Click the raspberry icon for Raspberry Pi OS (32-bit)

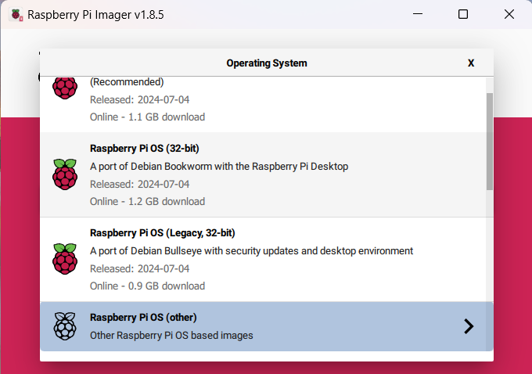(x=65, y=174)
